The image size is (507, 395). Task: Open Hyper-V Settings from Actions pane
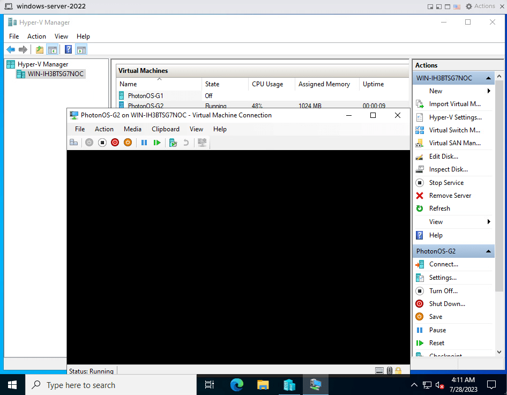point(455,117)
